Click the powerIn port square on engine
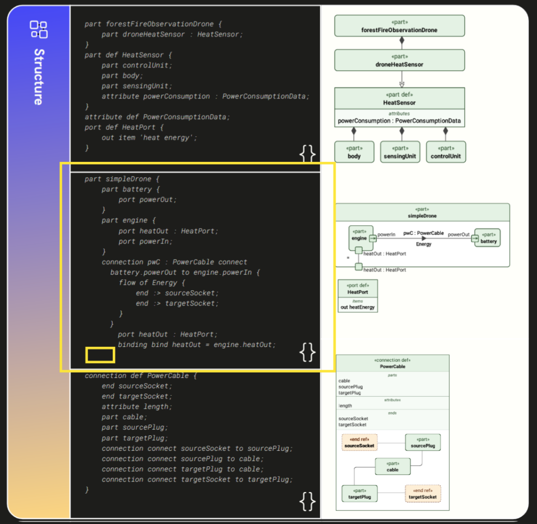The width and height of the screenshot is (537, 524). click(x=372, y=238)
